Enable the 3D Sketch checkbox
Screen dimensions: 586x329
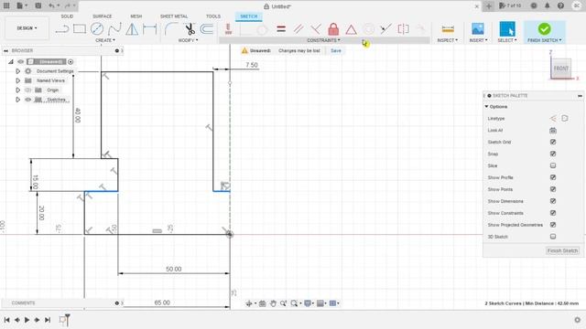553,237
